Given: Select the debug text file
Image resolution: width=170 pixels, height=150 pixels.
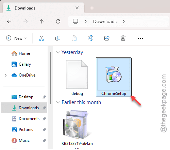Looking at the screenshot, I should (x=77, y=78).
